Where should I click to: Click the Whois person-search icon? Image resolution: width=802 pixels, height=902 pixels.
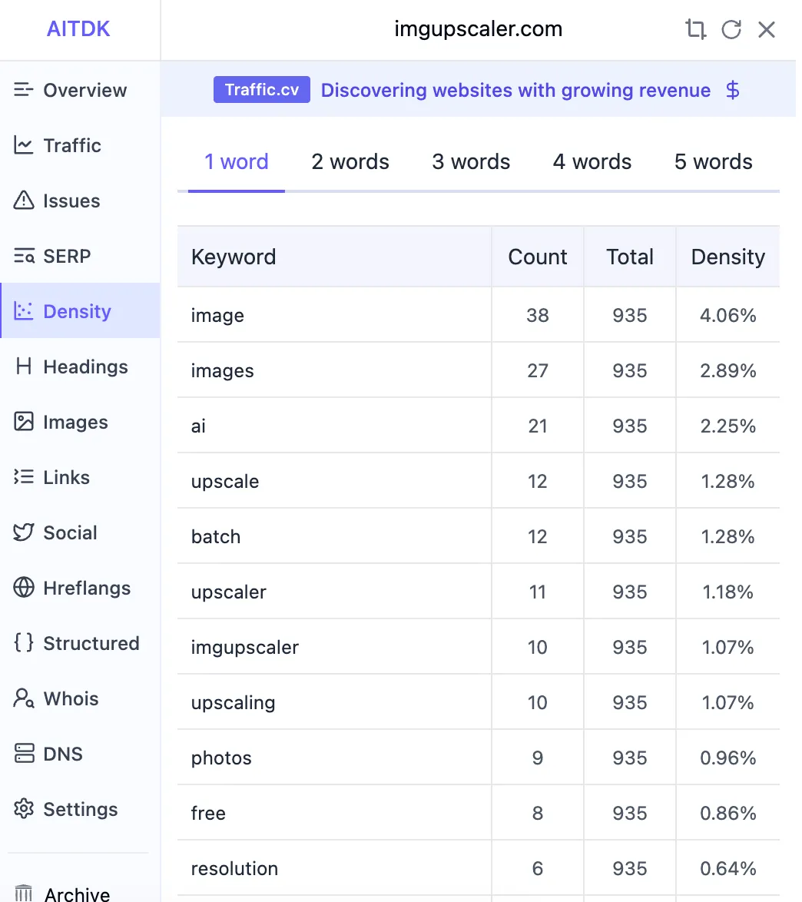pos(24,698)
